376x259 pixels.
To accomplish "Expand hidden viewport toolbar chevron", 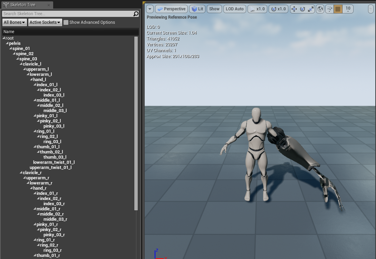I will click(371, 9).
